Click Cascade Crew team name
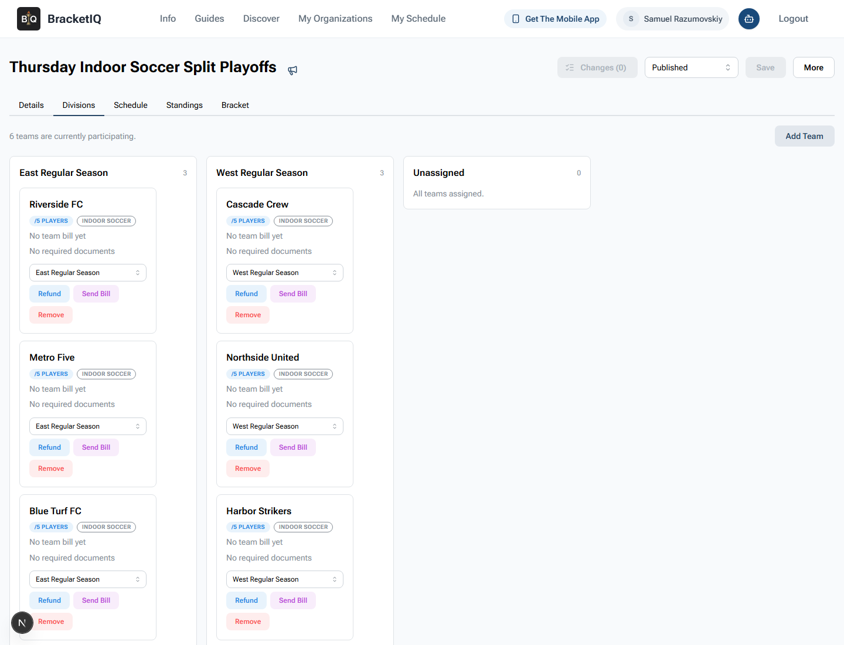Screen dimensions: 844x645 tap(257, 205)
